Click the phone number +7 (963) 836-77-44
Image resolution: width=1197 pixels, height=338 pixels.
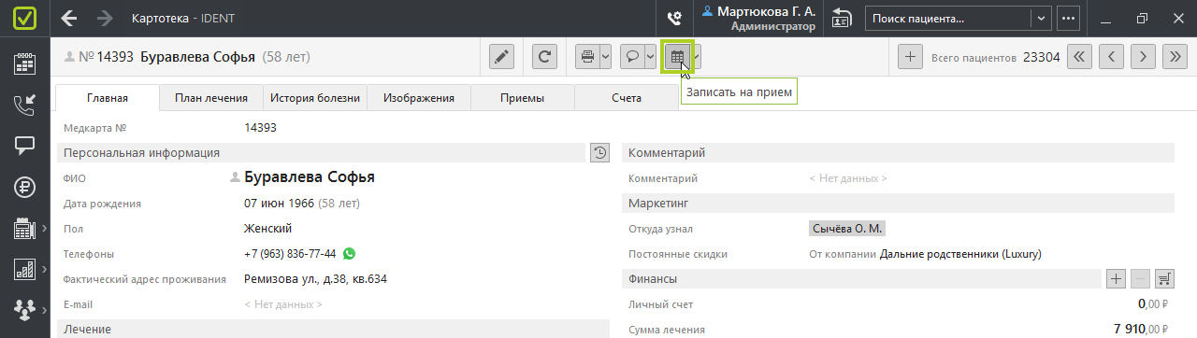pos(290,253)
